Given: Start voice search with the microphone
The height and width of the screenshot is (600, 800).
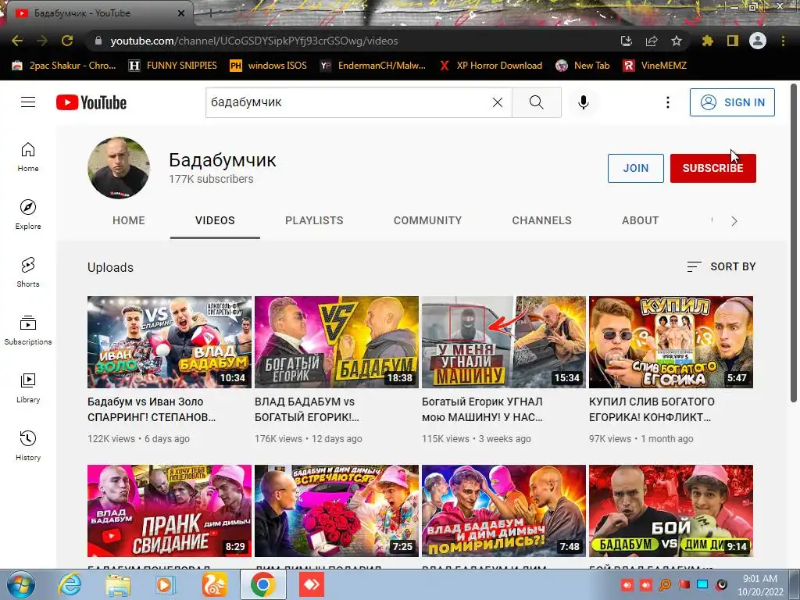Looking at the screenshot, I should pos(583,102).
